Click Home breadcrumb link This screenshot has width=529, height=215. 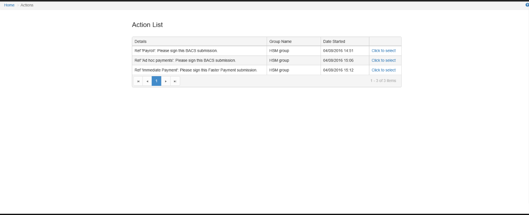[9, 5]
